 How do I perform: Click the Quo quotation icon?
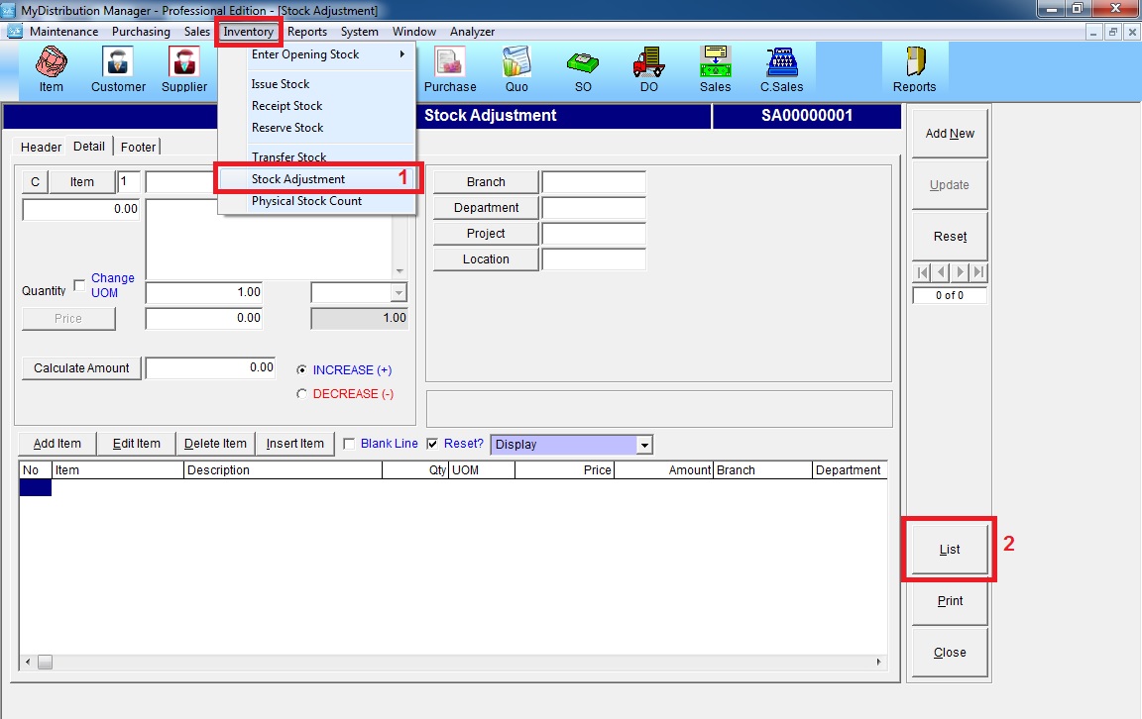515,69
